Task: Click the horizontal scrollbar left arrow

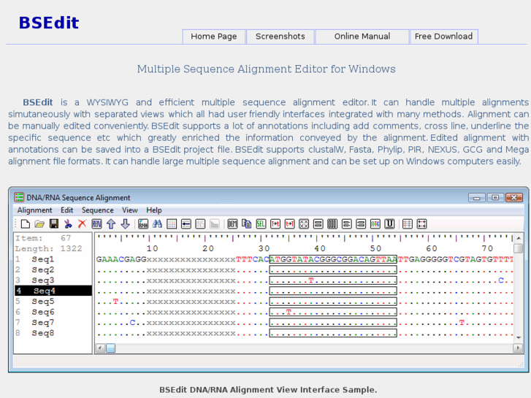Action: 100,348
